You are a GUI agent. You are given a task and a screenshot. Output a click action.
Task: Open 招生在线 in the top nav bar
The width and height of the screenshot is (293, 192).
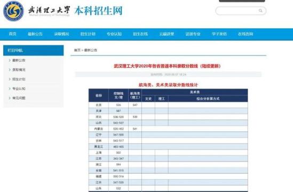pyautogui.click(x=140, y=34)
